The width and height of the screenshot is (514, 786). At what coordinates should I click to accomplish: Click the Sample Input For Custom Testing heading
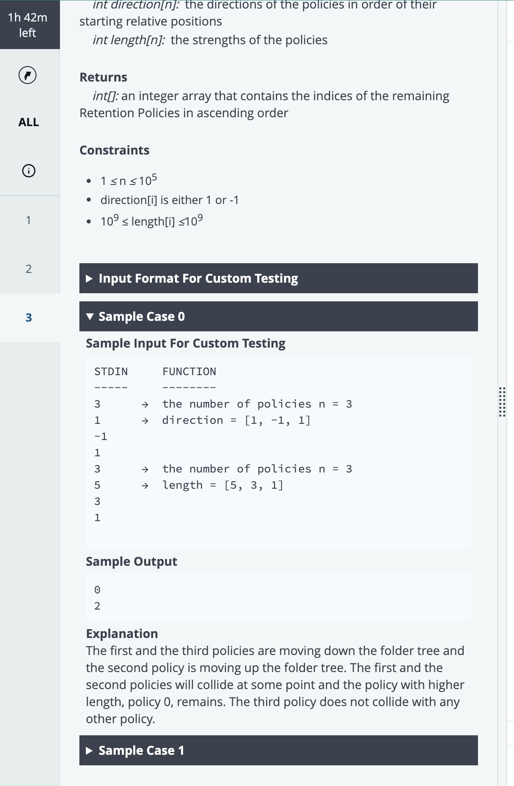[186, 343]
